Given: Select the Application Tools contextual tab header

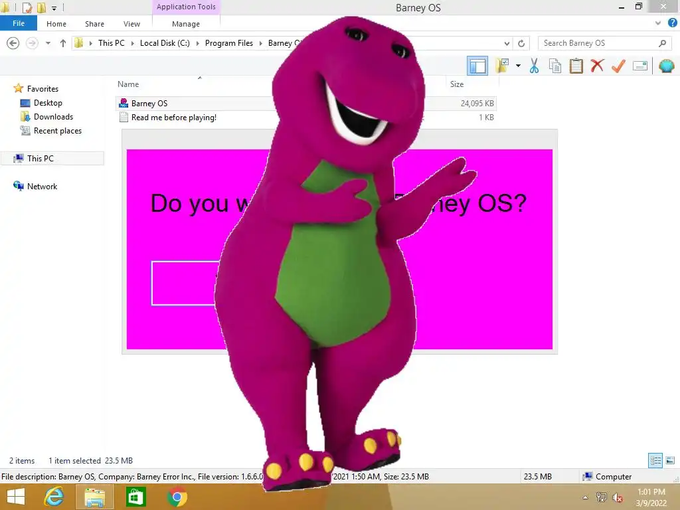Looking at the screenshot, I should 186,7.
